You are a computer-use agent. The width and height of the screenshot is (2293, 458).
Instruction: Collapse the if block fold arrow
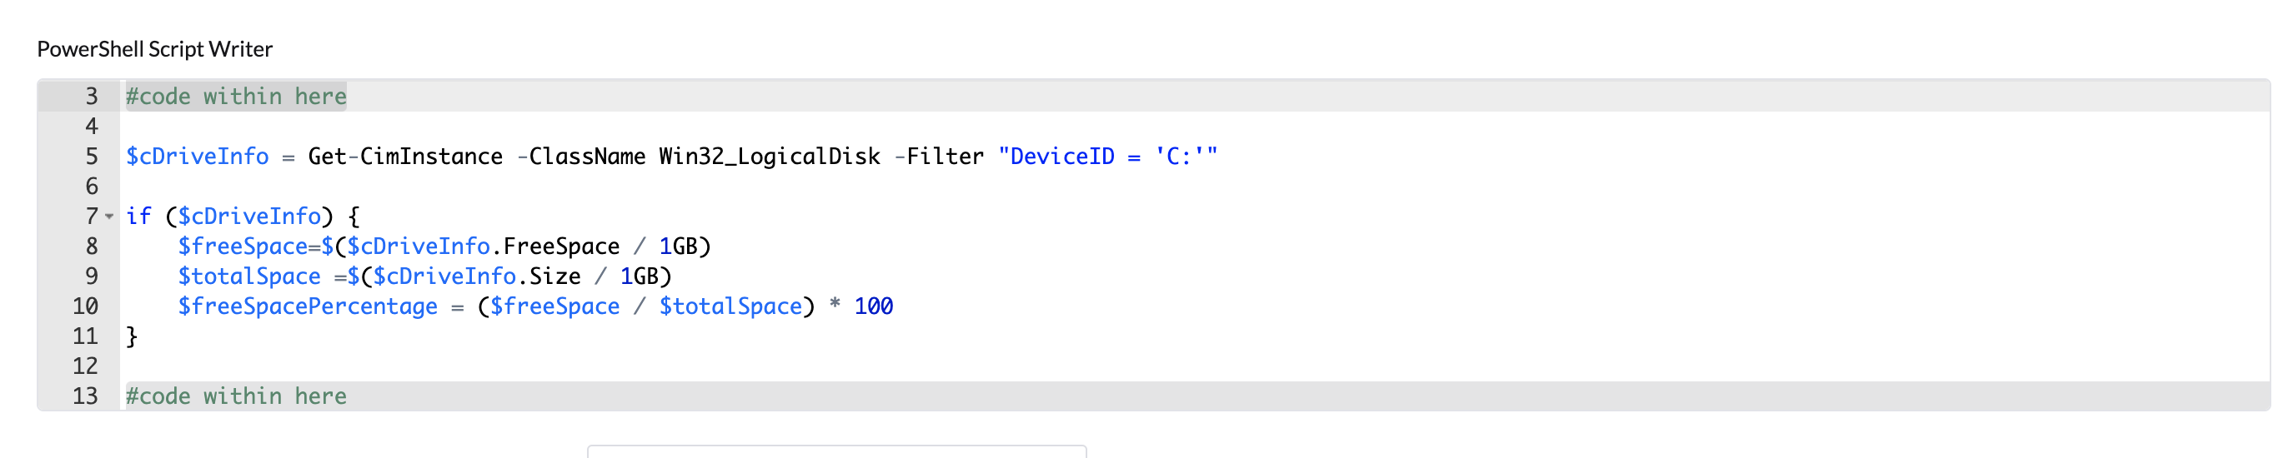click(x=109, y=217)
